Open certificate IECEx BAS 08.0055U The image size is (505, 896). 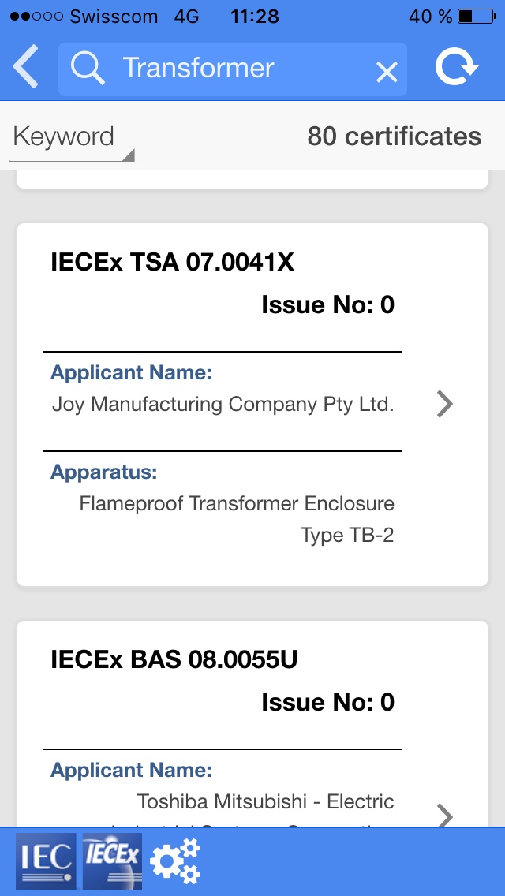point(174,660)
